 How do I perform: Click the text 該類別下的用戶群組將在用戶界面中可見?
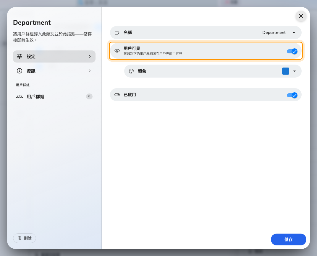(153, 54)
